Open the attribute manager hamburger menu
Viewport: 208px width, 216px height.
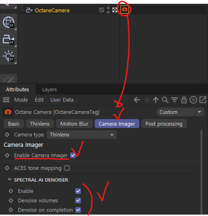coord(6,100)
